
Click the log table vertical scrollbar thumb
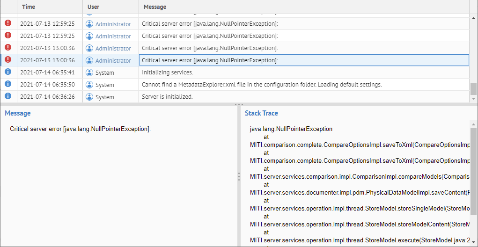click(x=473, y=88)
